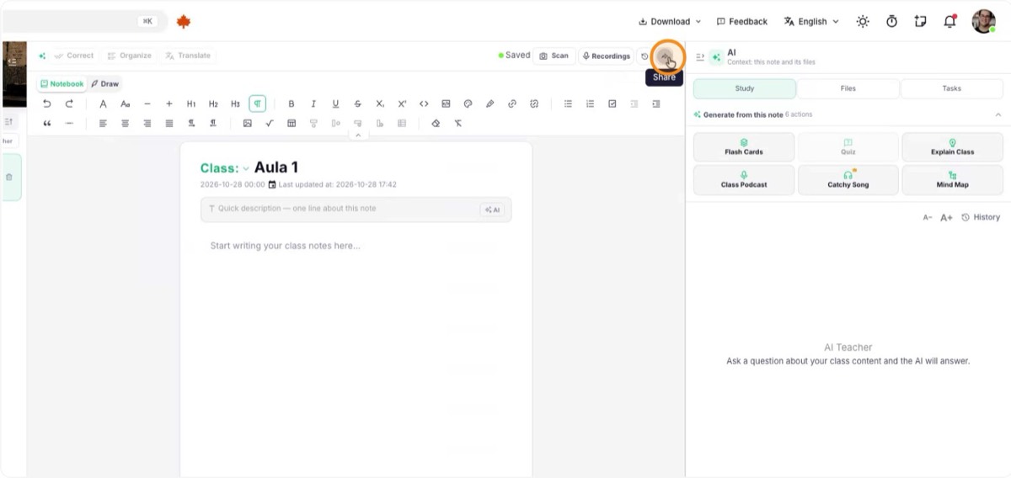Insert a code block
Image resolution: width=1011 pixels, height=478 pixels.
446,104
